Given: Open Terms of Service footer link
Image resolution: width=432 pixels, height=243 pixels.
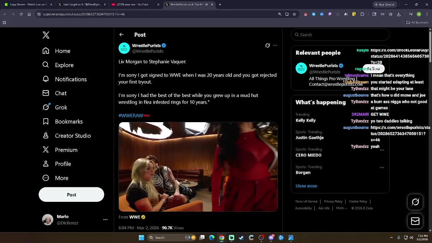Looking at the screenshot, I should (x=306, y=201).
